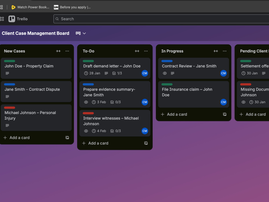The width and height of the screenshot is (269, 202).
Task: Click blue label on Prepare evidence summary card
Action: pos(88,84)
